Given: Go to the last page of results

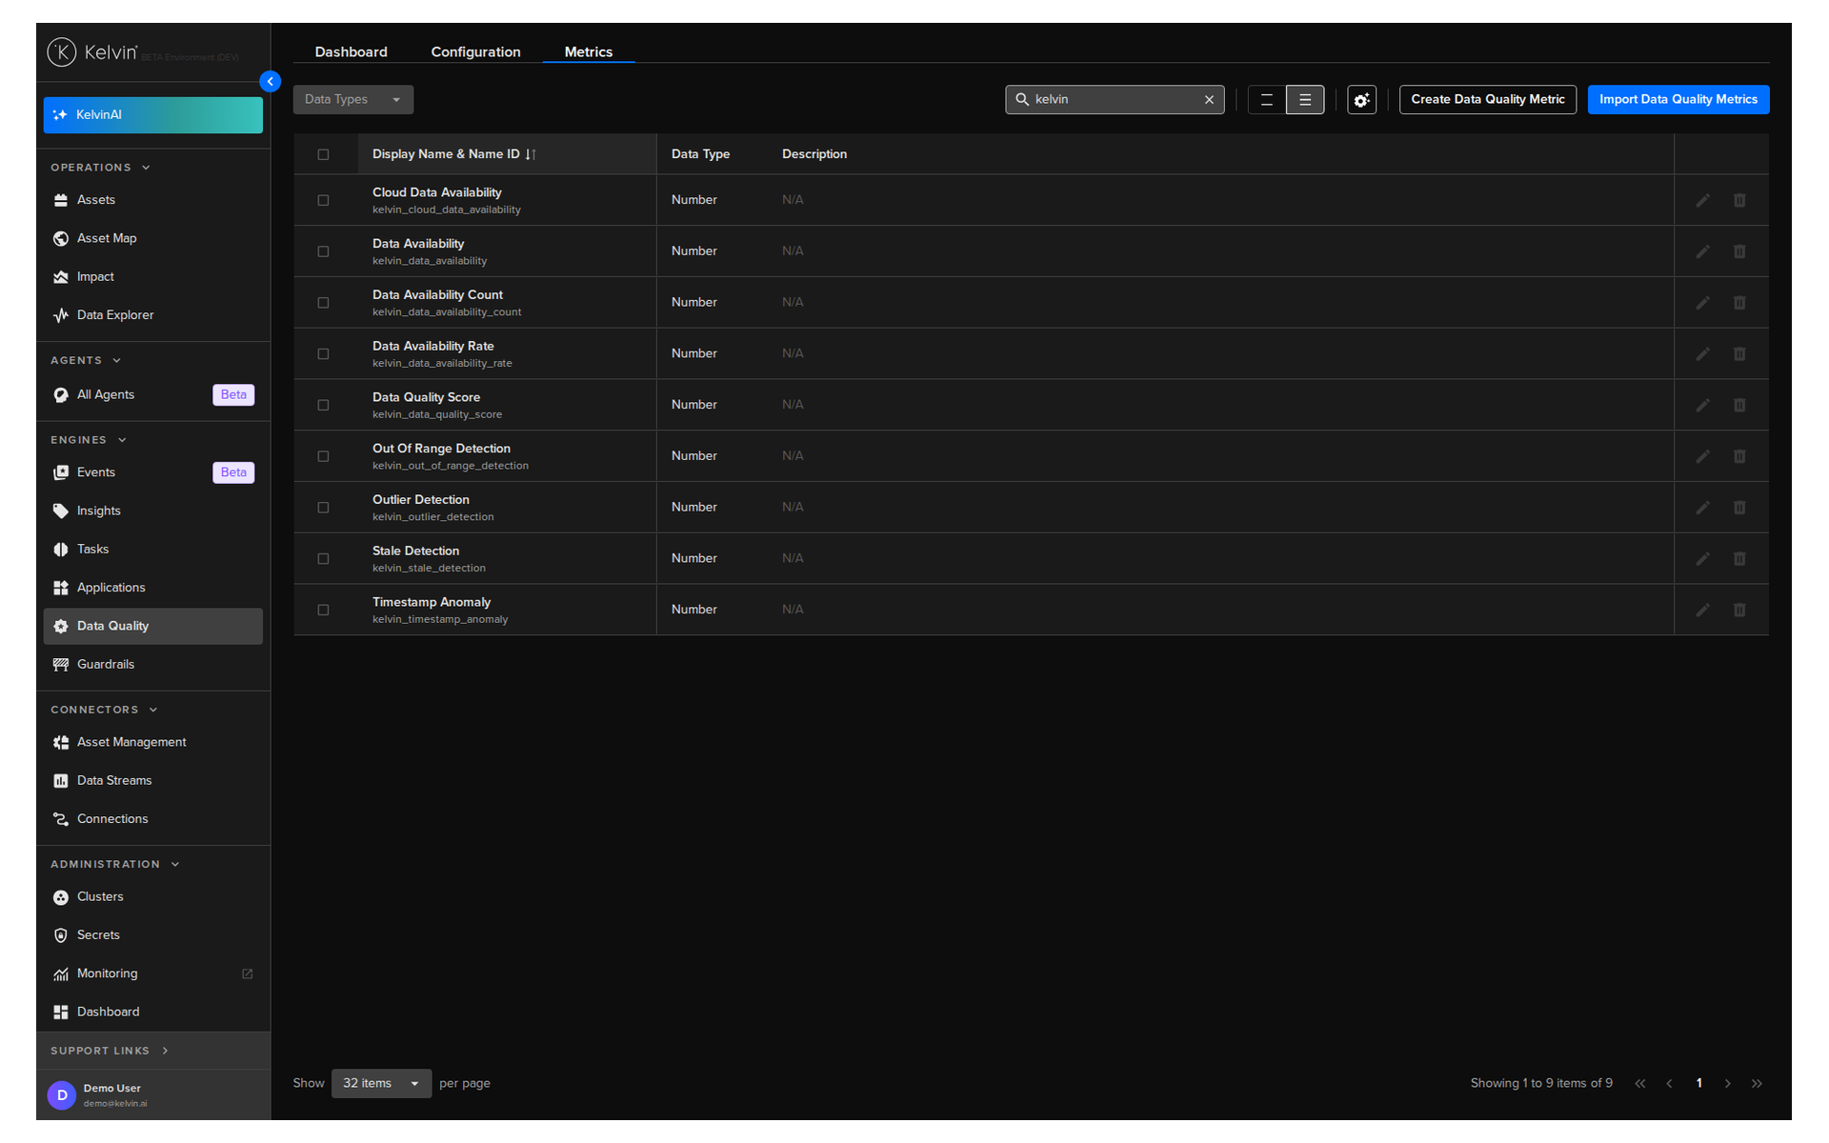Looking at the screenshot, I should click(x=1757, y=1084).
